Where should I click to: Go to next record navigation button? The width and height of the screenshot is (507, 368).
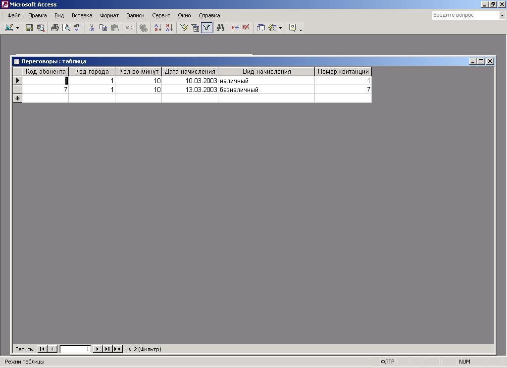coord(98,349)
